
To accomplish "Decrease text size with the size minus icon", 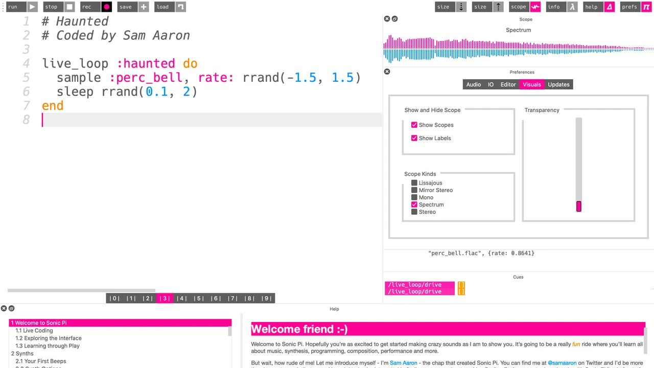I will click(x=461, y=7).
